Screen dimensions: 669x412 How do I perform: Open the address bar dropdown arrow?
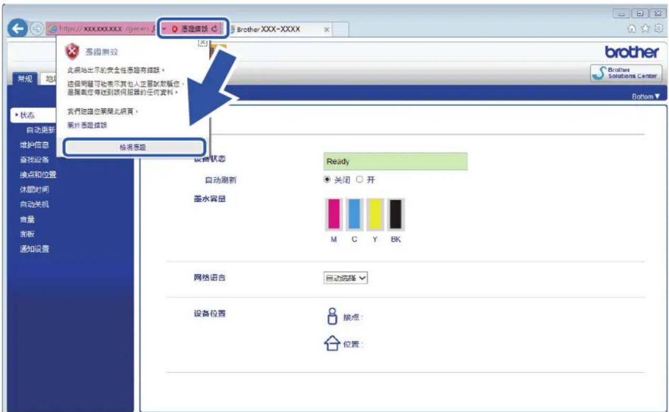pos(164,28)
